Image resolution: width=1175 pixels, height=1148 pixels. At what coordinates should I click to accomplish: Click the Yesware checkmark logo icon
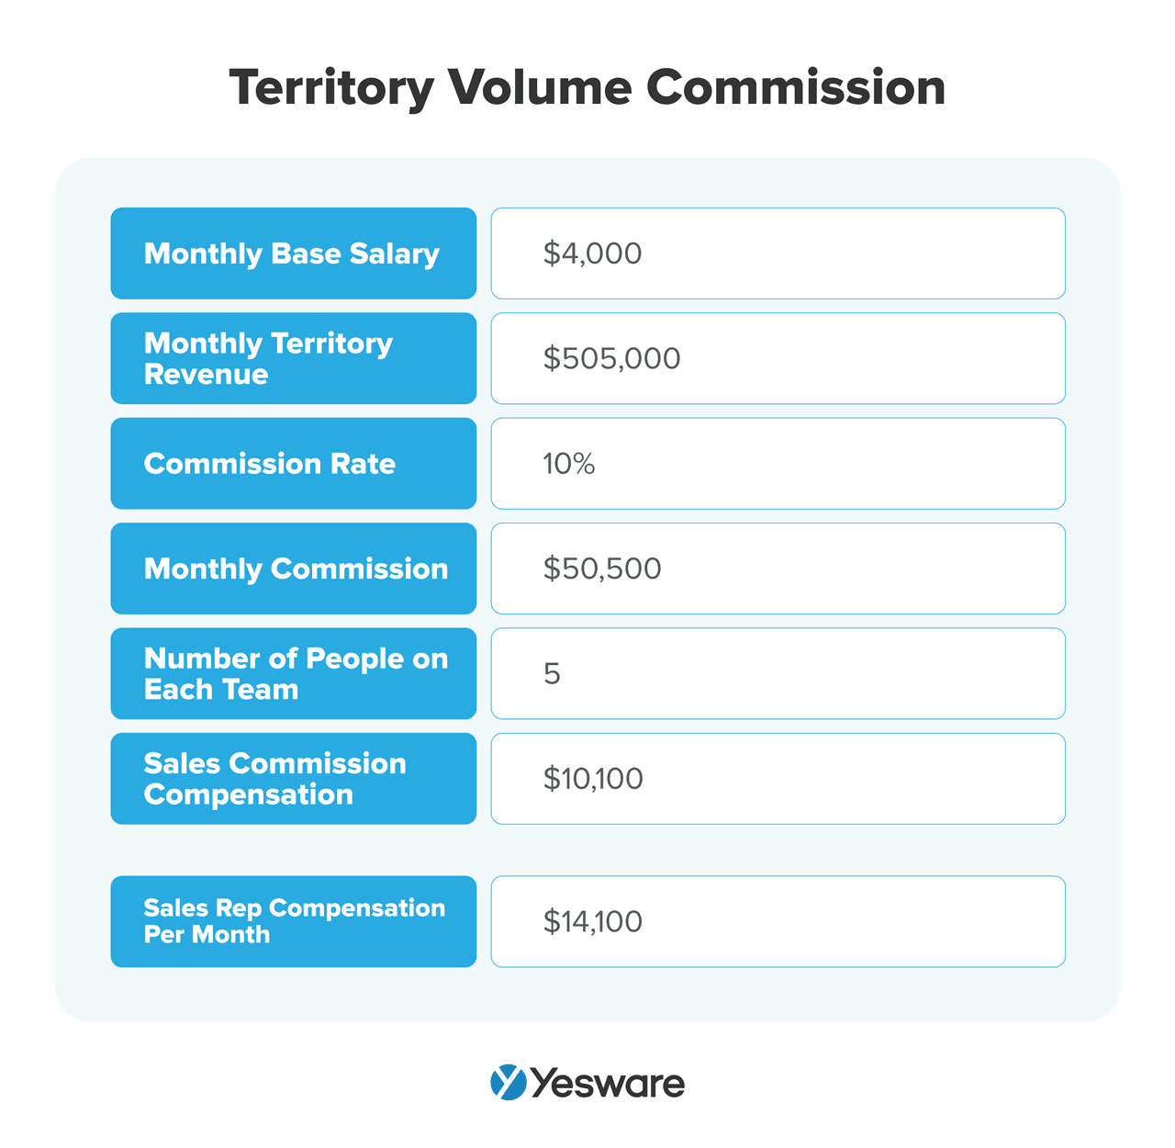(508, 1082)
